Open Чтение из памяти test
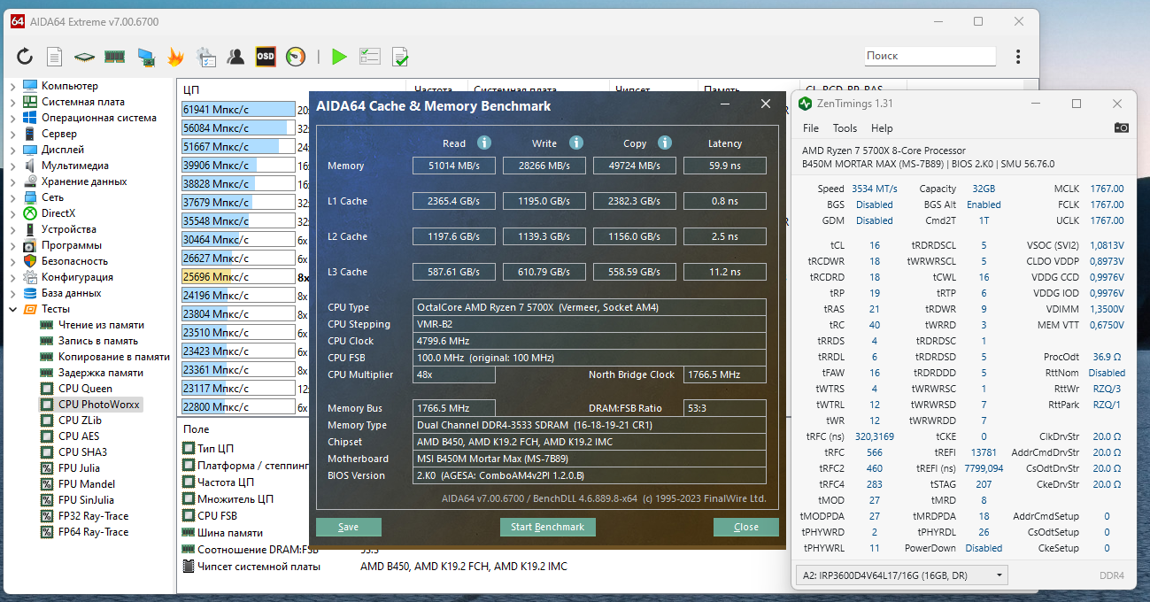1150x602 pixels. pos(101,325)
